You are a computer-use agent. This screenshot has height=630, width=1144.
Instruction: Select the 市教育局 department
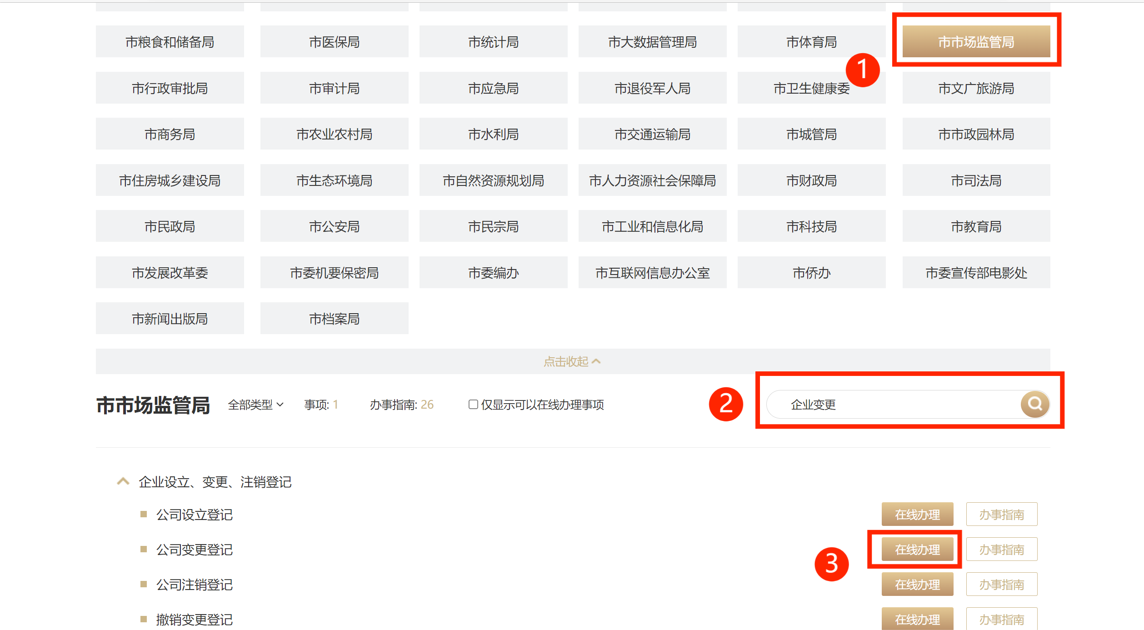(x=976, y=226)
